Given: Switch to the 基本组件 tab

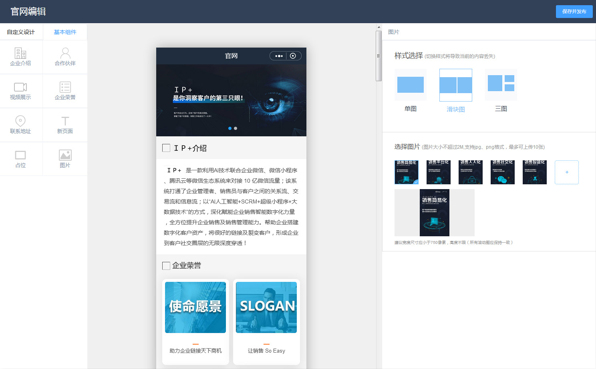Looking at the screenshot, I should pos(65,32).
